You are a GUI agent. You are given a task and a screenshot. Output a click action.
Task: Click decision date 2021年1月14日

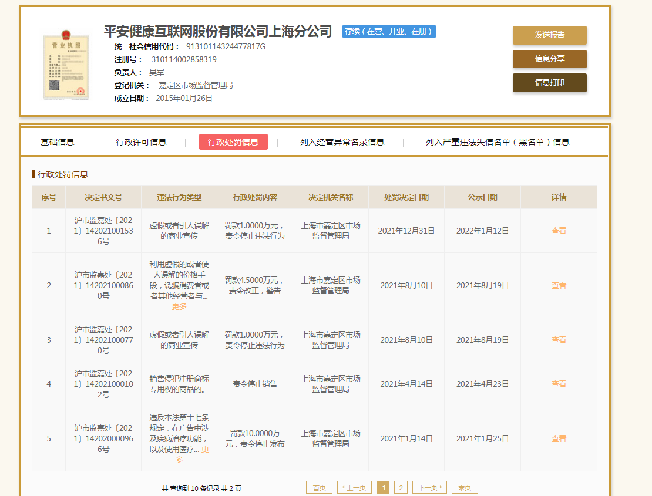point(406,438)
